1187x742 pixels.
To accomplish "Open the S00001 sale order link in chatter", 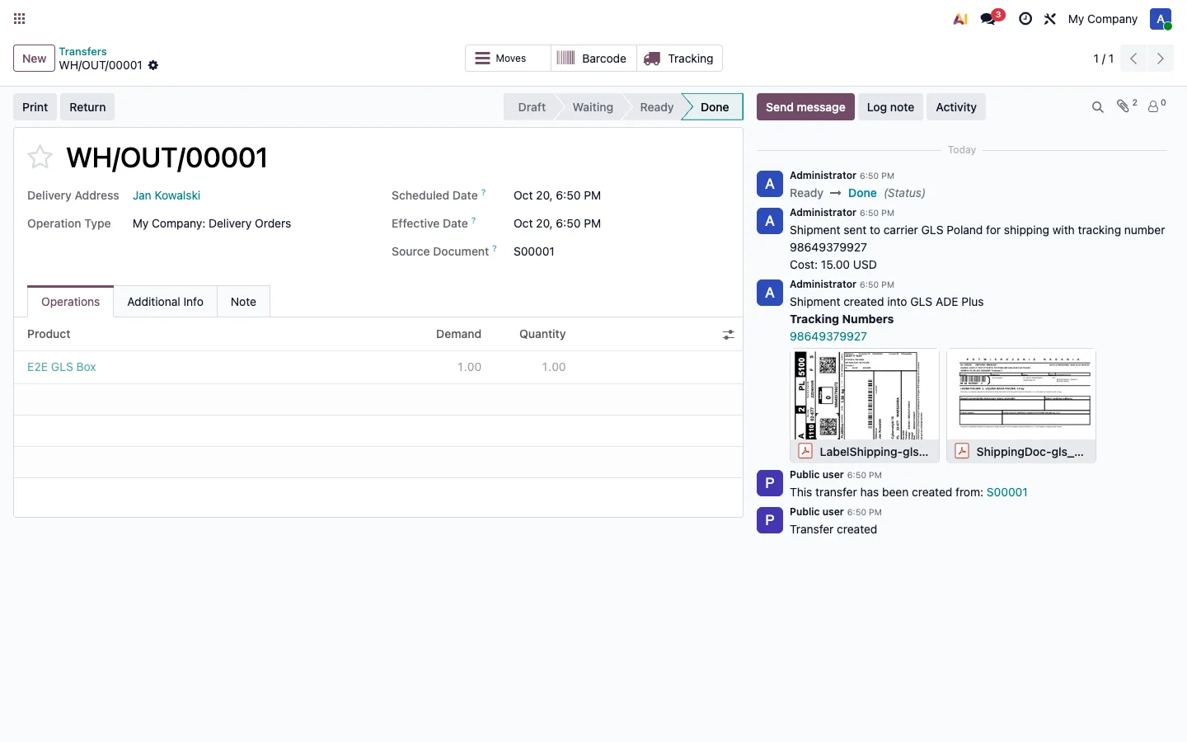I will pos(1007,492).
